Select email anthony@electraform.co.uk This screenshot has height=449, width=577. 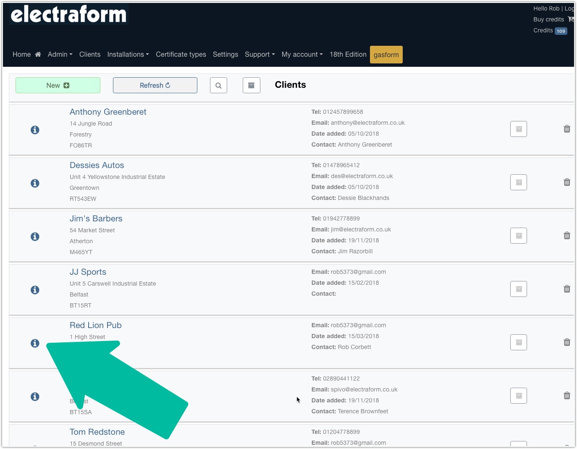[368, 123]
